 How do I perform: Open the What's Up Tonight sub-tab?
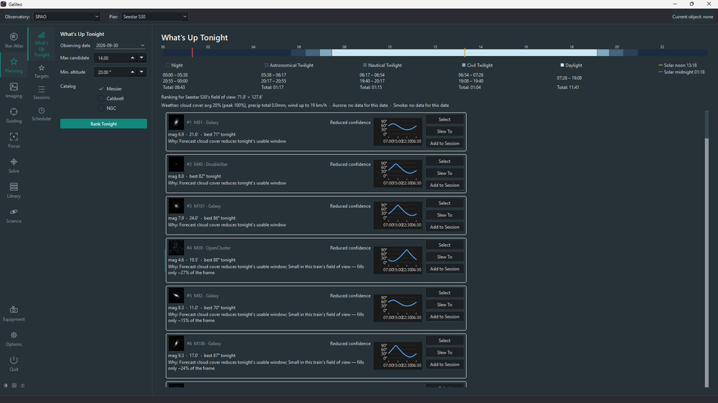coord(41,44)
